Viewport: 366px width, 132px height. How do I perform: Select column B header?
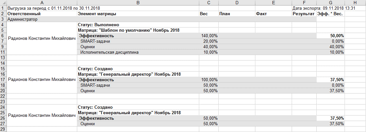(x=138, y=3)
